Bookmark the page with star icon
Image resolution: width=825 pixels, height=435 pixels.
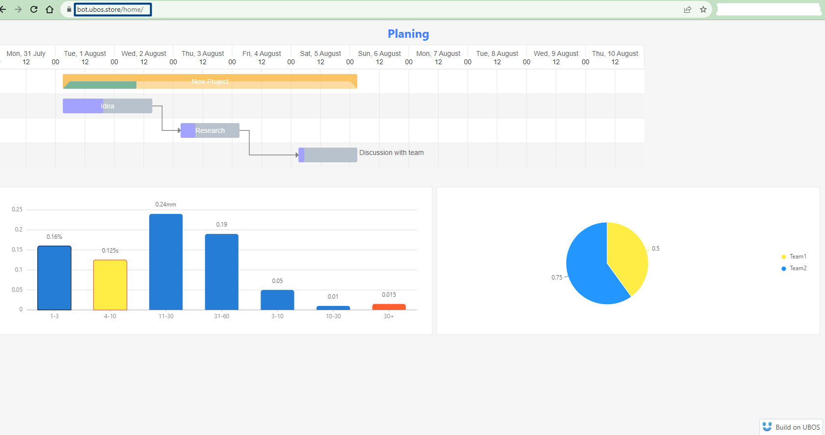[703, 9]
